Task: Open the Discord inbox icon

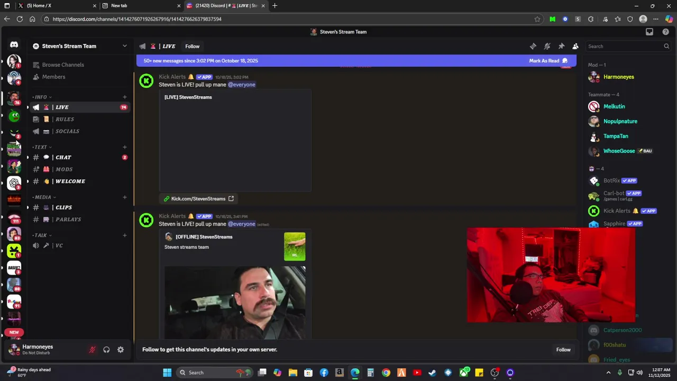Action: (x=649, y=32)
